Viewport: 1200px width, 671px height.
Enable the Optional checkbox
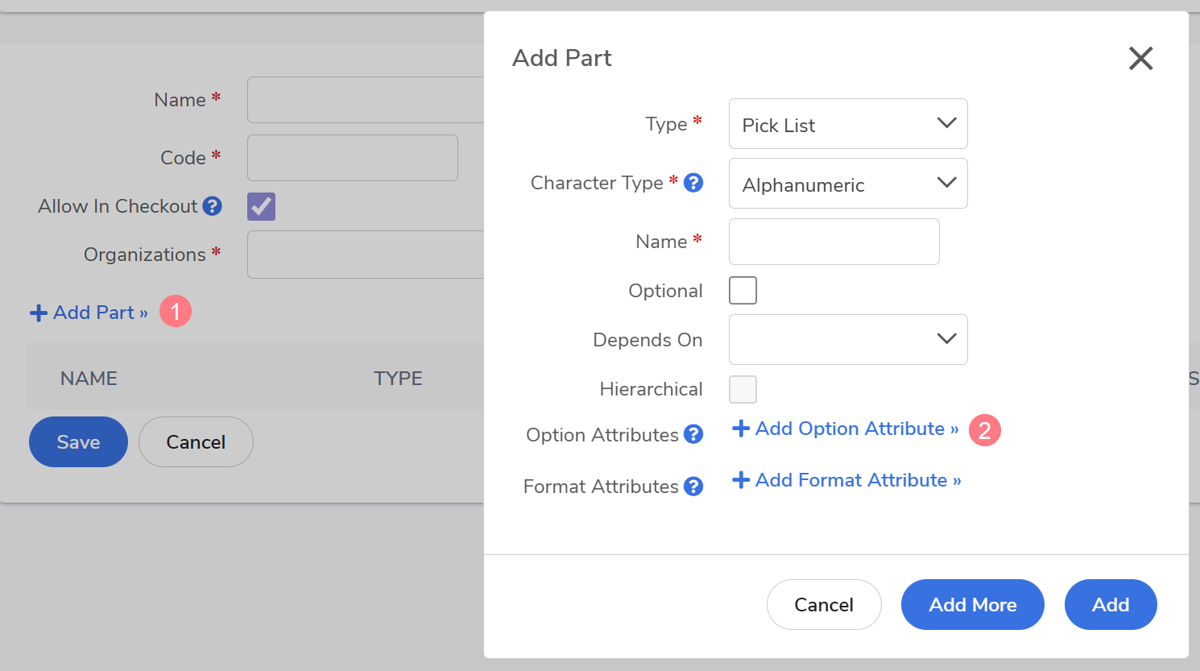[743, 291]
